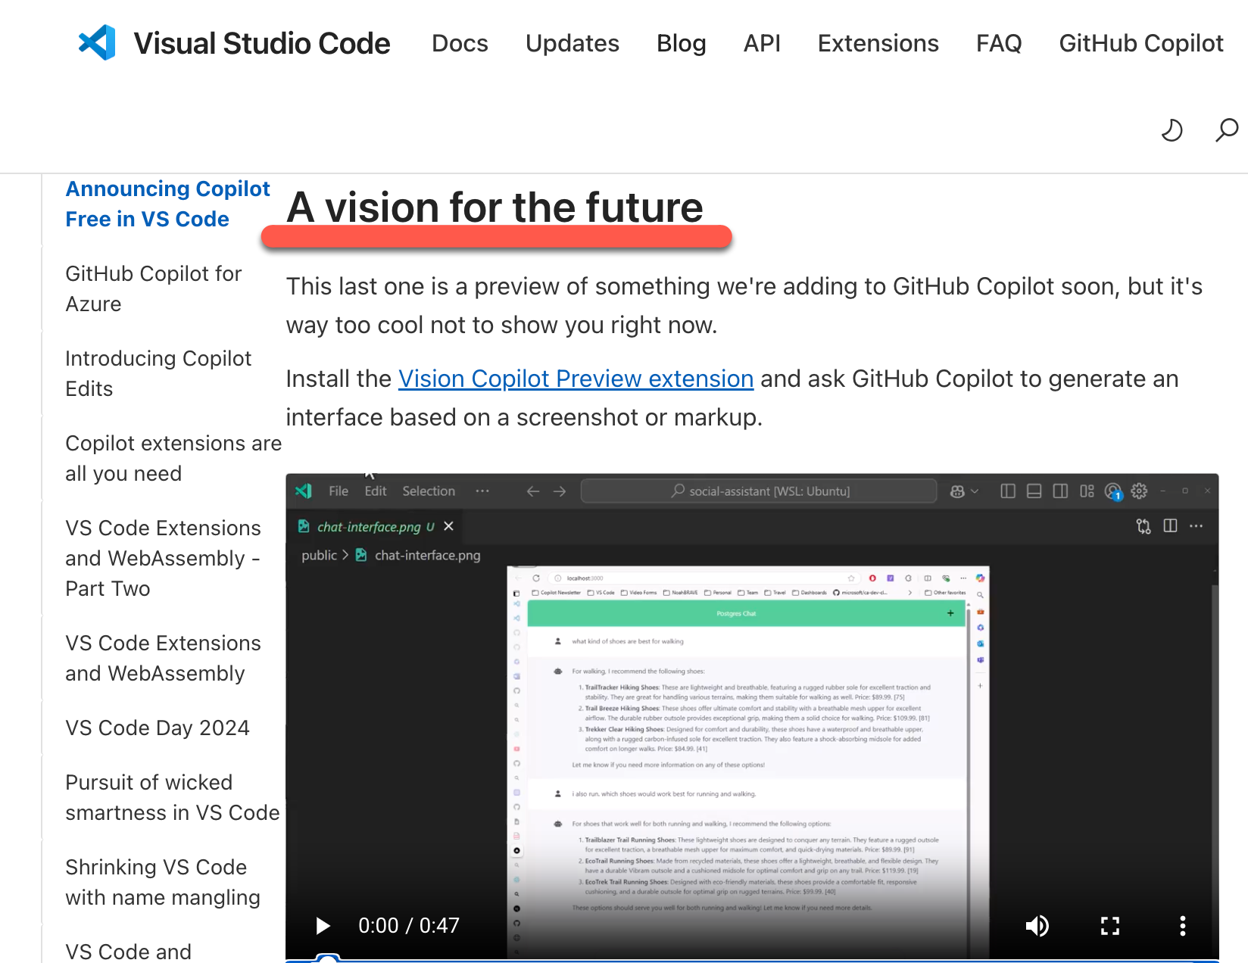Screen dimensions: 1248x963
Task: Open Settings via the gear icon
Action: click(x=1139, y=491)
